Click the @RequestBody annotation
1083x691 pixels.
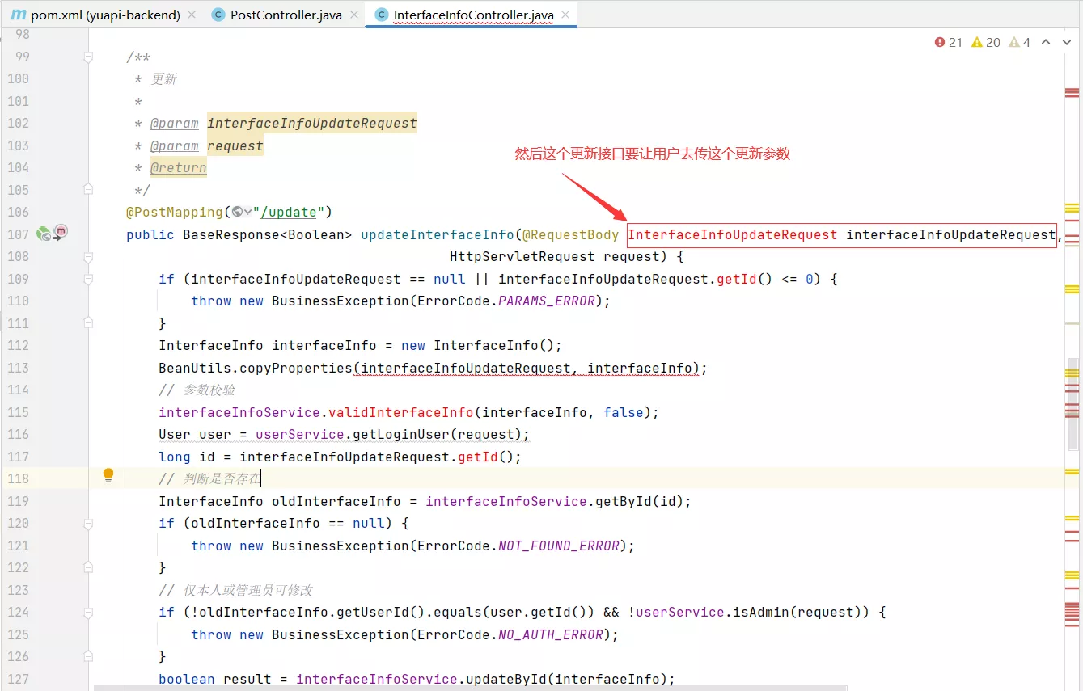570,234
